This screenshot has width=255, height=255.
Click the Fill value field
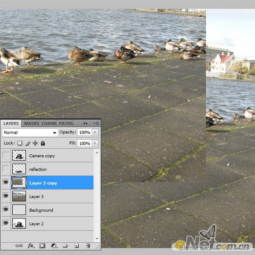tap(85, 143)
